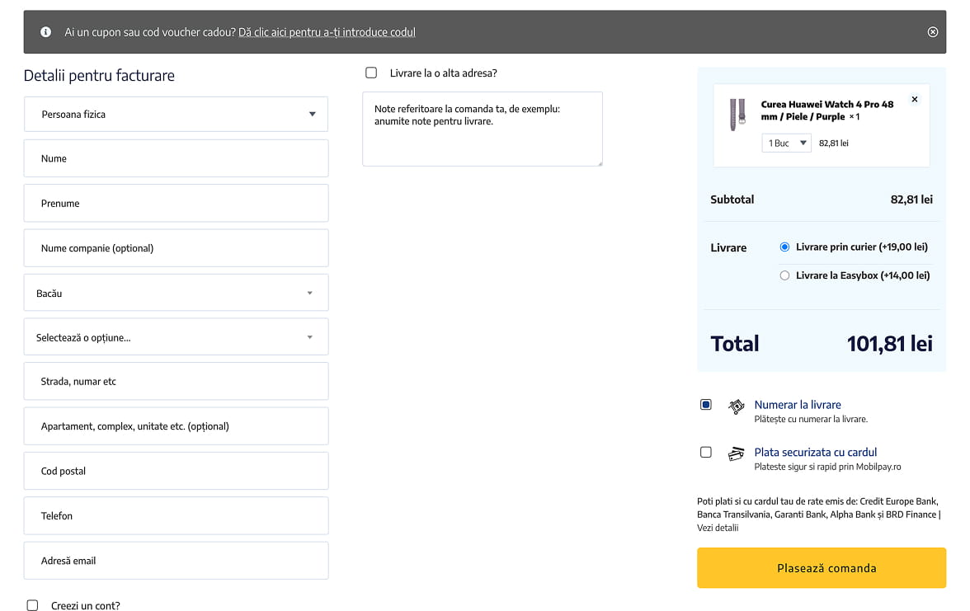
Task: Dismiss the coupon notification banner
Action: point(933,32)
